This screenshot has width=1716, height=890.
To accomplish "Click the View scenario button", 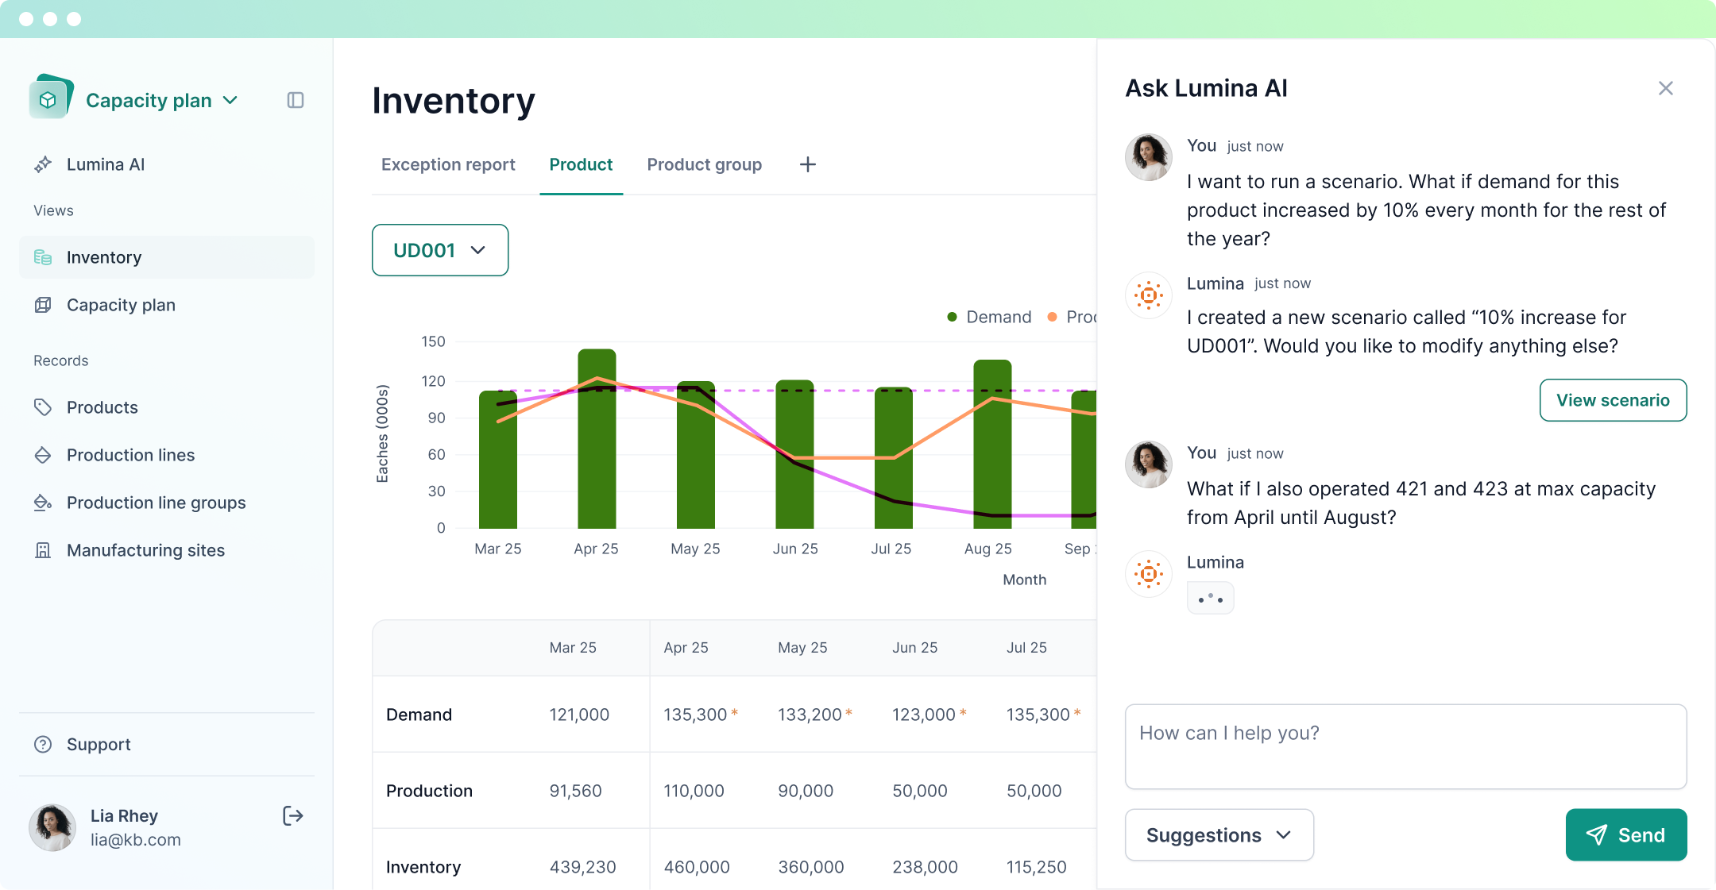I will point(1613,400).
